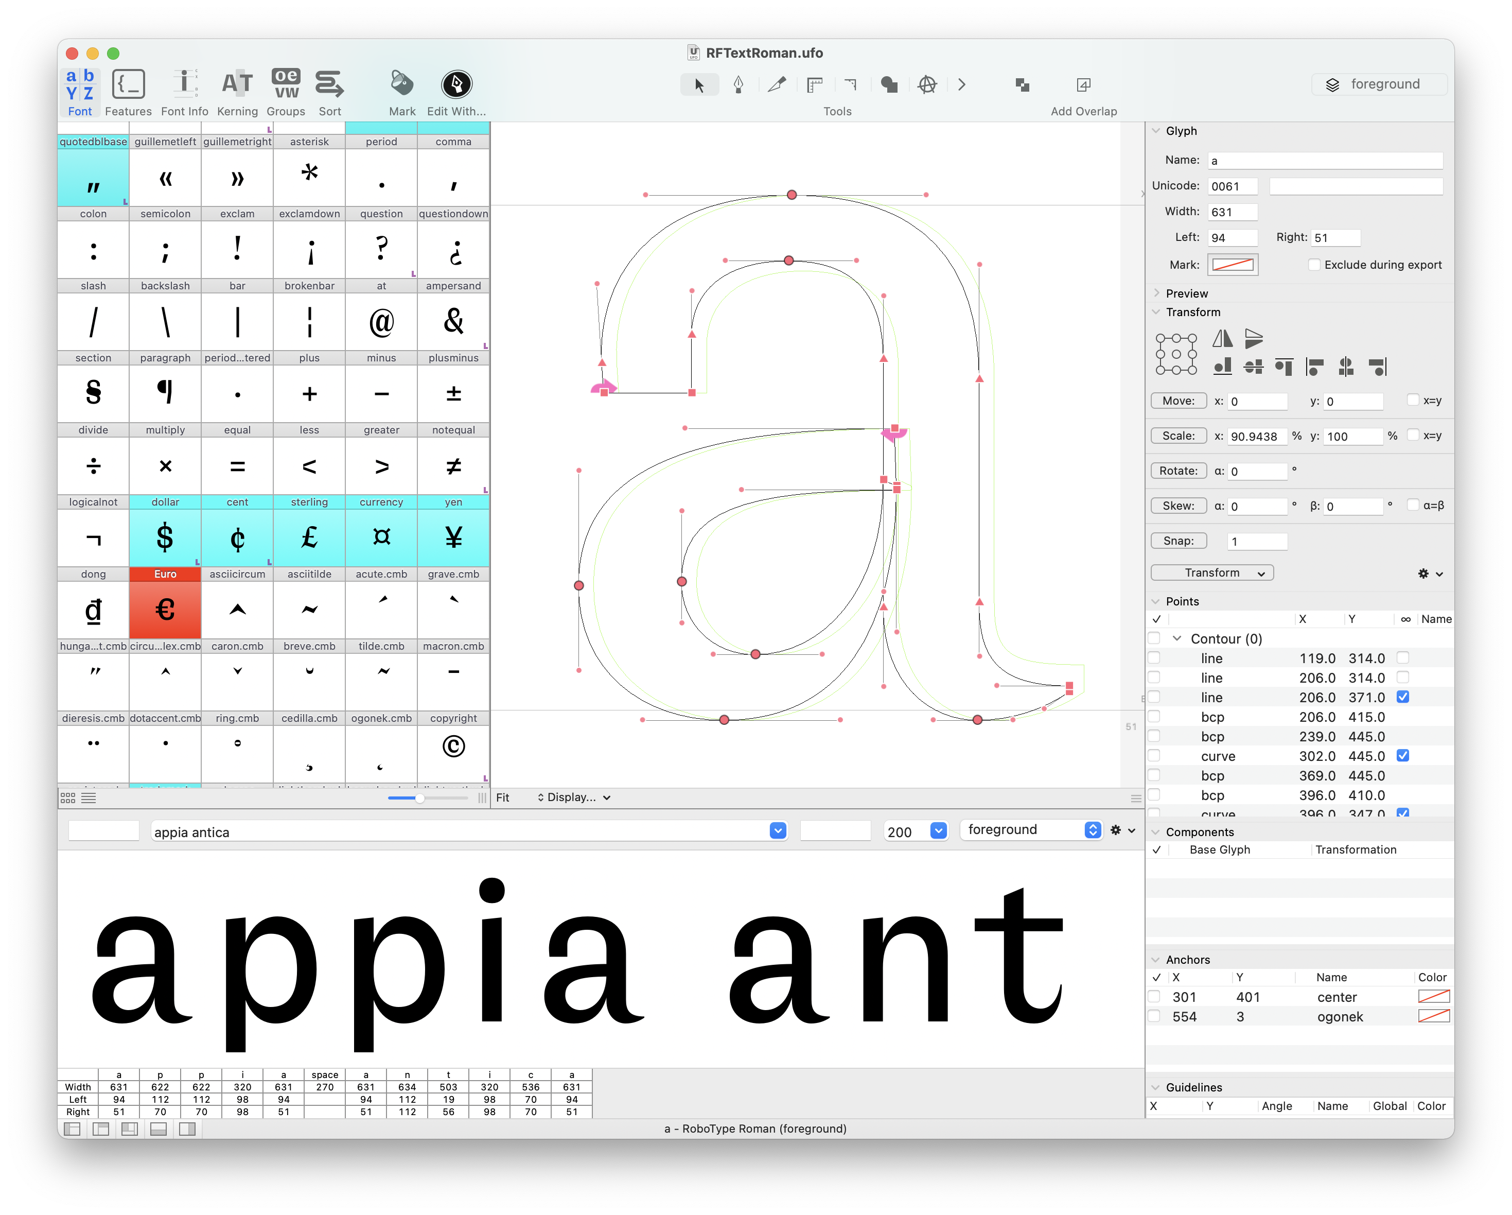Select the Knife tool in the toolbar
Screen dimensions: 1512x1215
pyautogui.click(x=777, y=84)
